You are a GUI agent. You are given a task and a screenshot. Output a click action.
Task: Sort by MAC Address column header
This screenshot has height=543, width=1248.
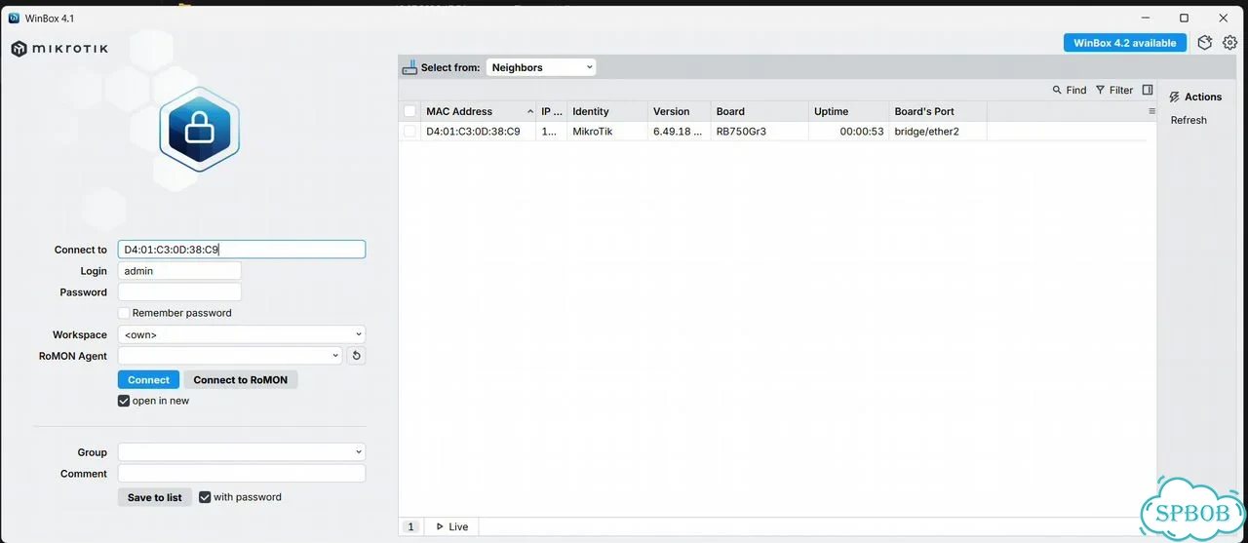(478, 111)
